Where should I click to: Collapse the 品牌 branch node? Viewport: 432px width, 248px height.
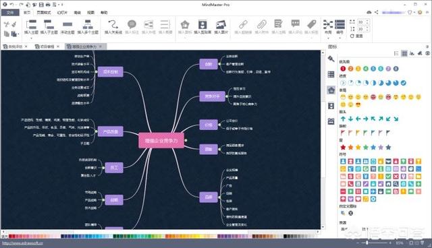click(x=219, y=197)
